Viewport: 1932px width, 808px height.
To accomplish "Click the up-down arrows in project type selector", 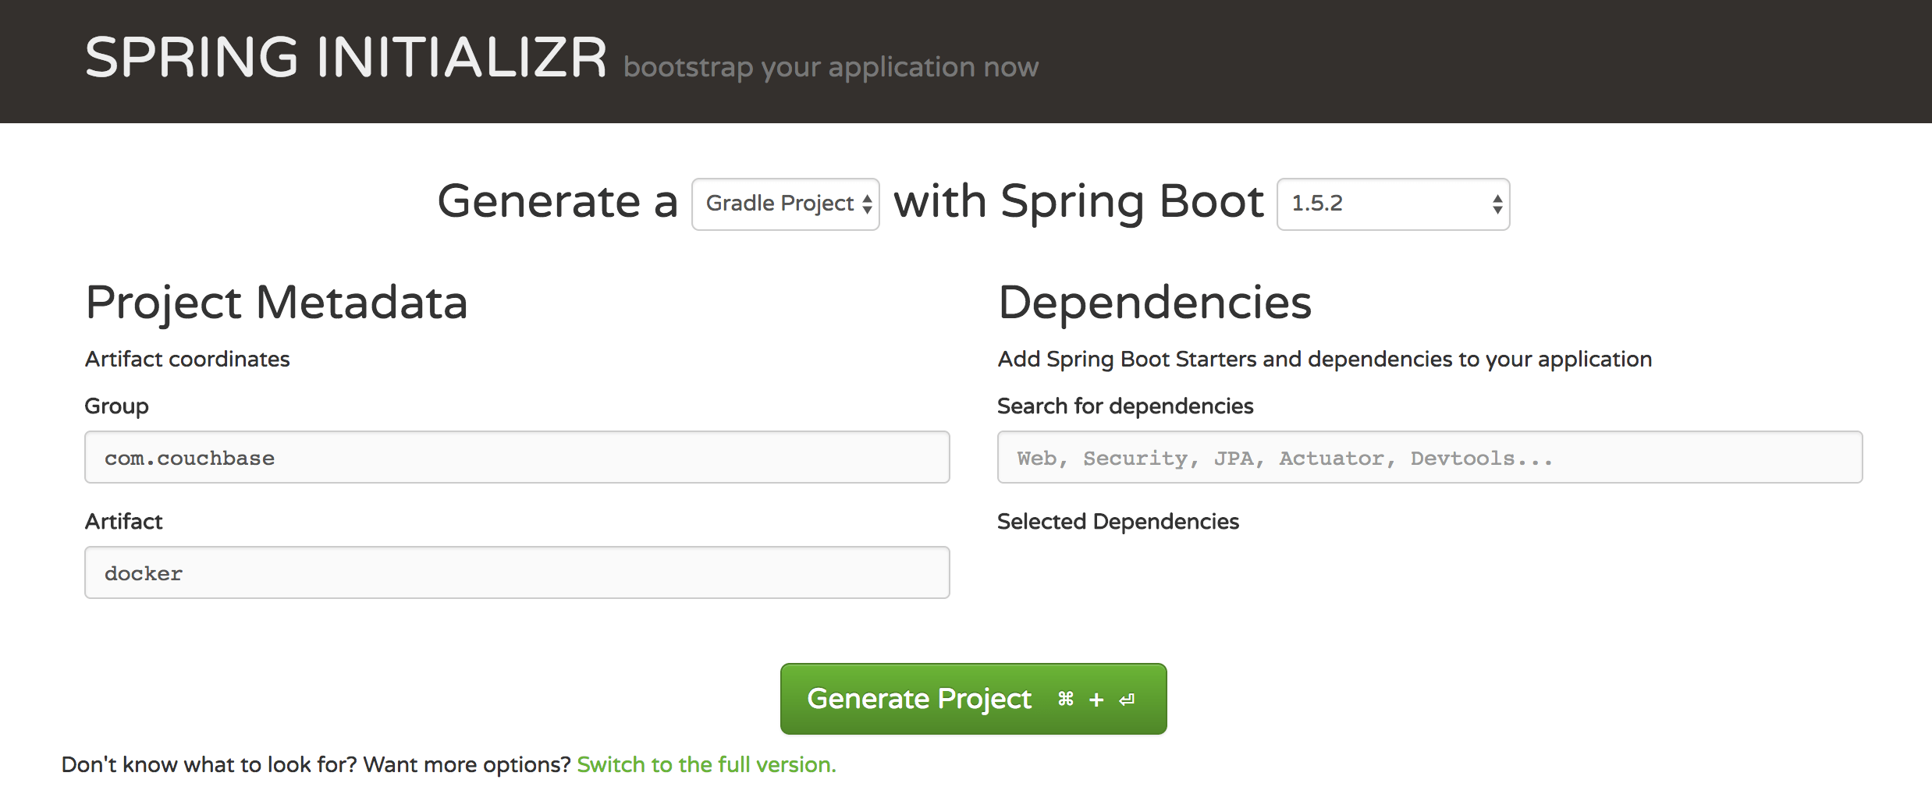I will pyautogui.click(x=868, y=204).
